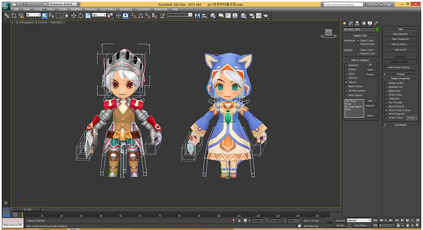
Task: Activate the Select and Move tool
Action: click(73, 16)
